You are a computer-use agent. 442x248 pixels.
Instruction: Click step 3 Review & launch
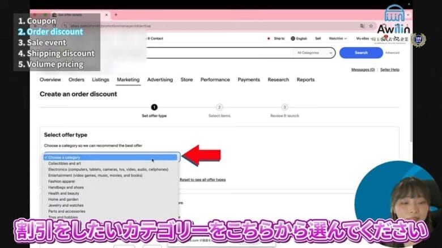pyautogui.click(x=284, y=111)
